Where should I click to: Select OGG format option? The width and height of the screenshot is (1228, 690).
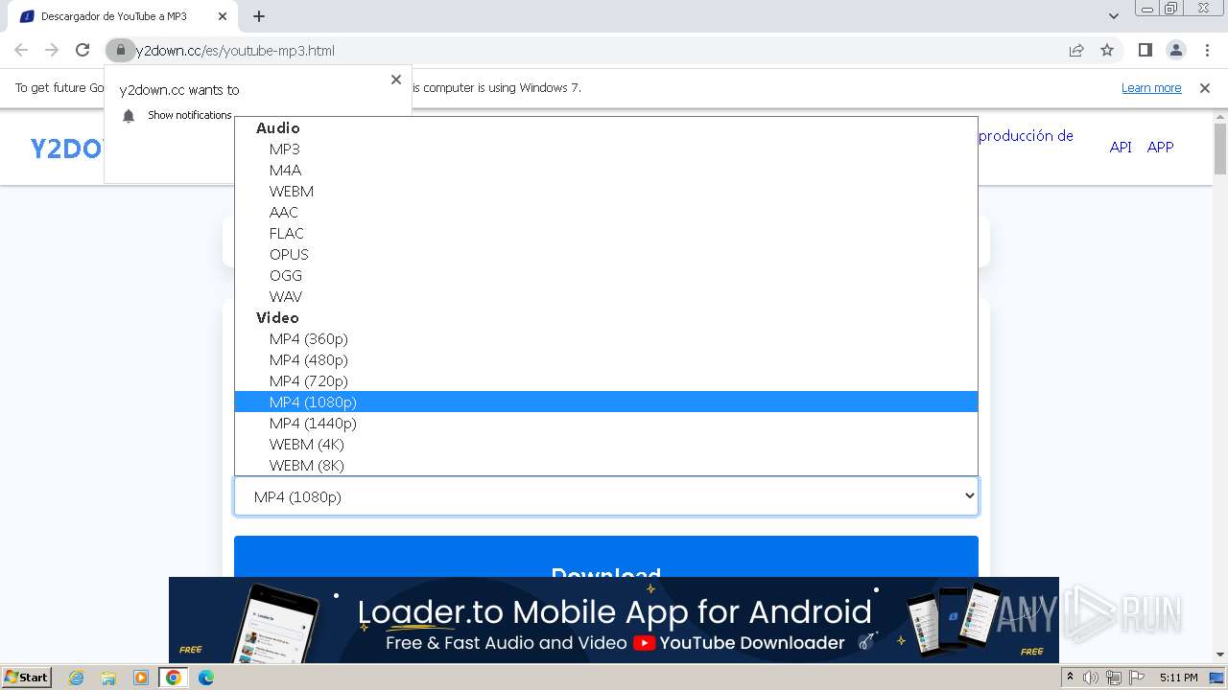(x=606, y=275)
